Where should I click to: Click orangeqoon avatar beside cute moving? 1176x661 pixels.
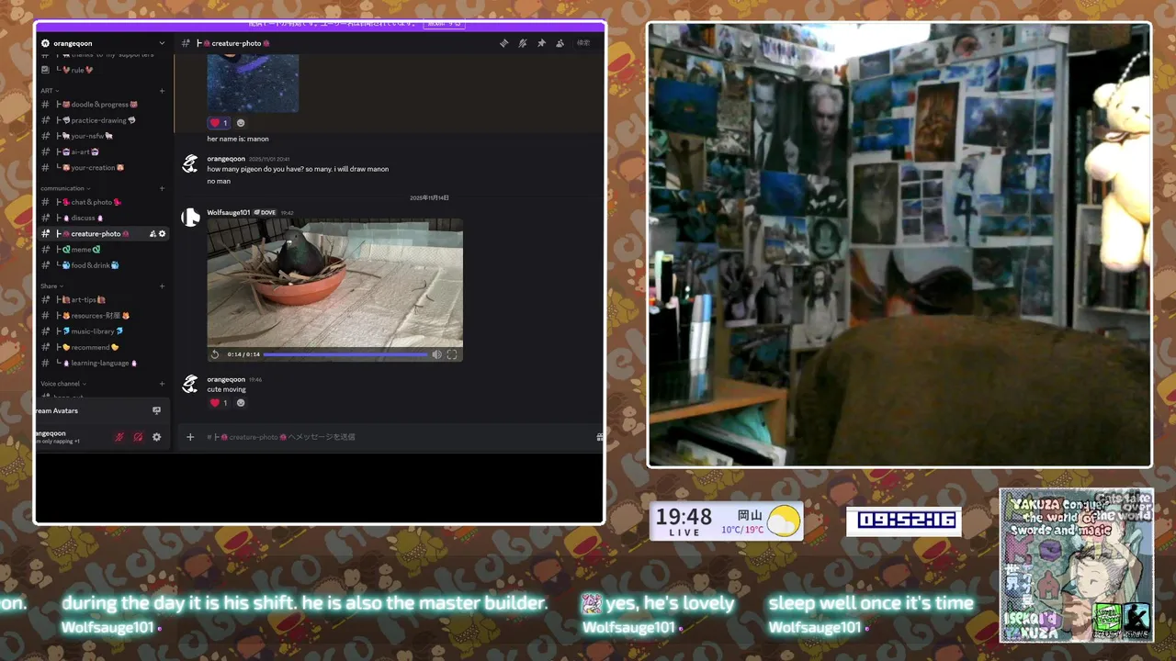190,385
